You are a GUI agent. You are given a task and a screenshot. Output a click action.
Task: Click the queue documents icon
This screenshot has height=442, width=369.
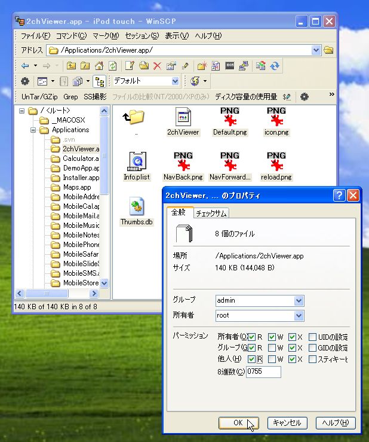click(78, 81)
